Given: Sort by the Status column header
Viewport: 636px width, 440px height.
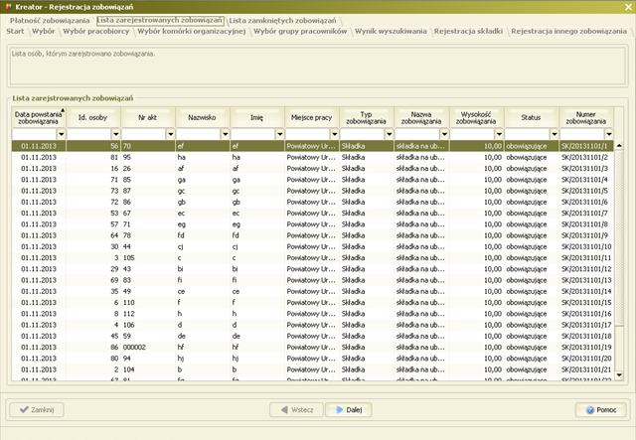Looking at the screenshot, I should 532,117.
